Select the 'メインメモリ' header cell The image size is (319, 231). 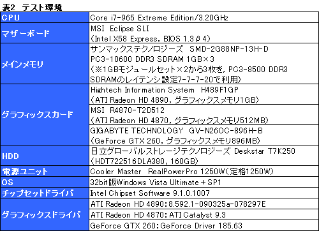45,64
